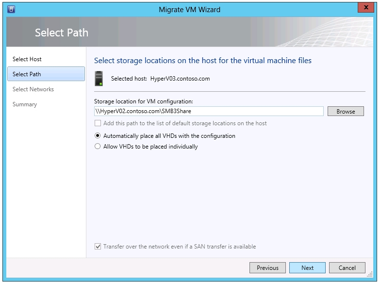Jump to the Summary step
This screenshot has height=283, width=381.
coord(25,104)
